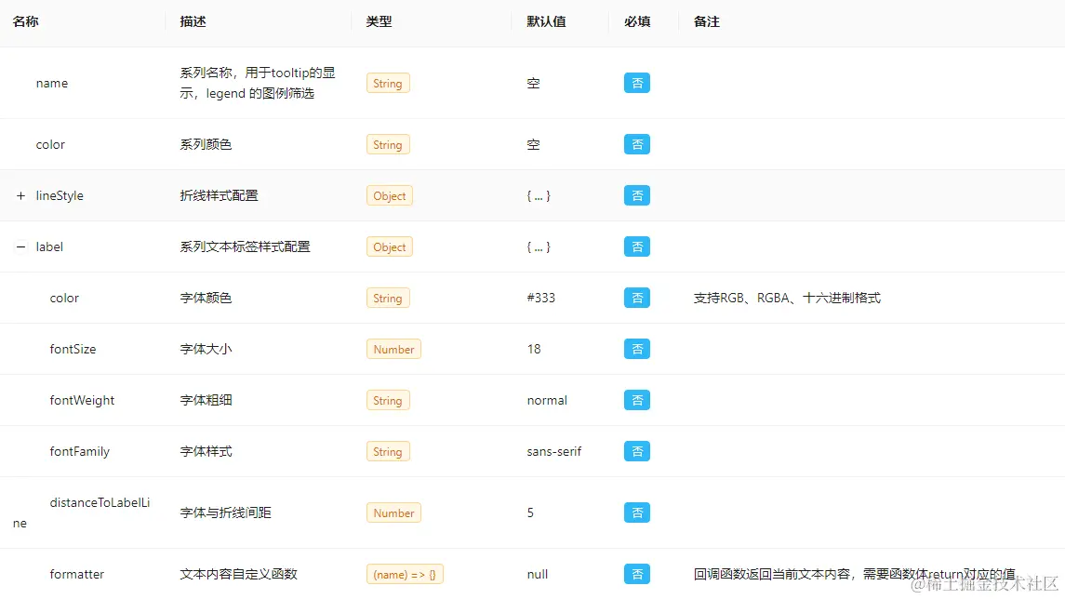Click the 否 badge in label row
Image resolution: width=1065 pixels, height=599 pixels.
[x=637, y=246]
